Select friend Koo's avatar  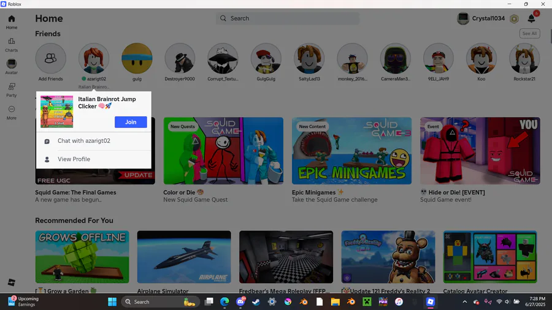(481, 58)
